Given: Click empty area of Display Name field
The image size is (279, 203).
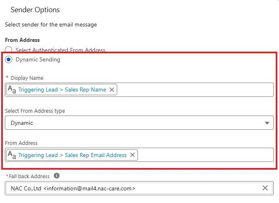Looking at the screenshot, I should [195, 89].
